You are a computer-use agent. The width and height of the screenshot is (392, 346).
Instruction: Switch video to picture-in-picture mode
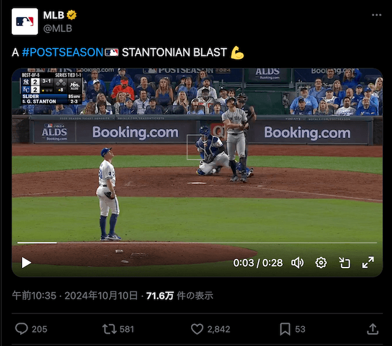(x=344, y=263)
